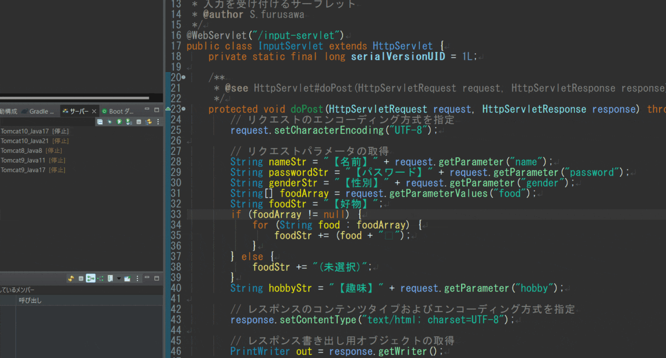Start the selected server with green play icon
The image size is (666, 358).
pos(119,122)
